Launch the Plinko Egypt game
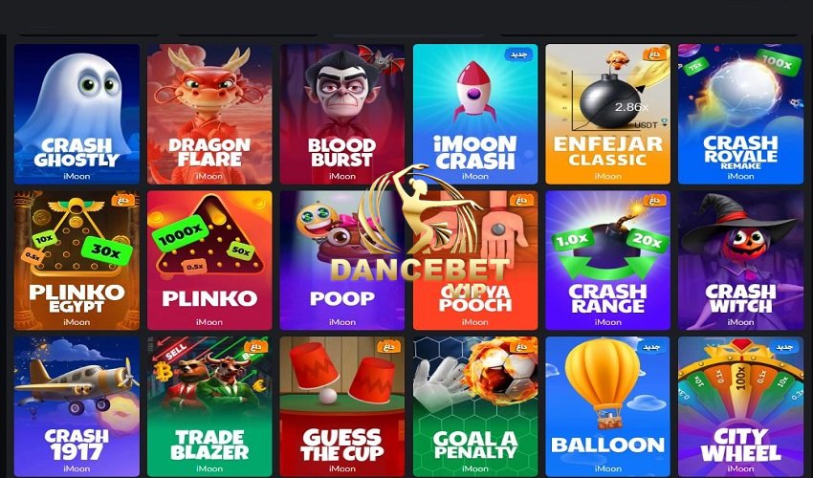Image resolution: width=813 pixels, height=478 pixels. click(77, 260)
